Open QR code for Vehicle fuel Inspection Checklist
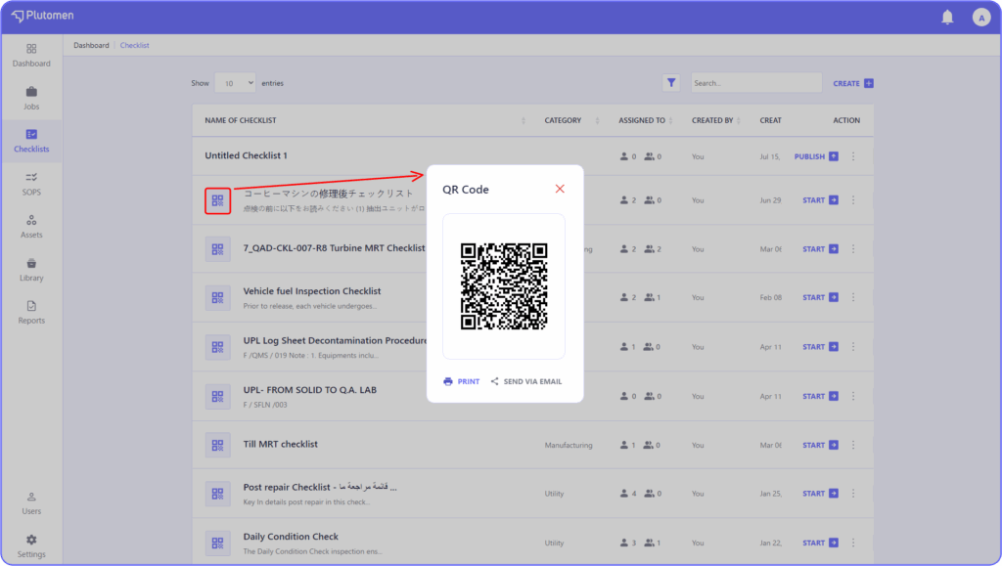1002x566 pixels. (218, 298)
